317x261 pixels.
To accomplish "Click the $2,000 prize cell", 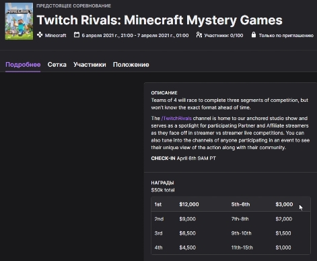I will click(x=284, y=219).
